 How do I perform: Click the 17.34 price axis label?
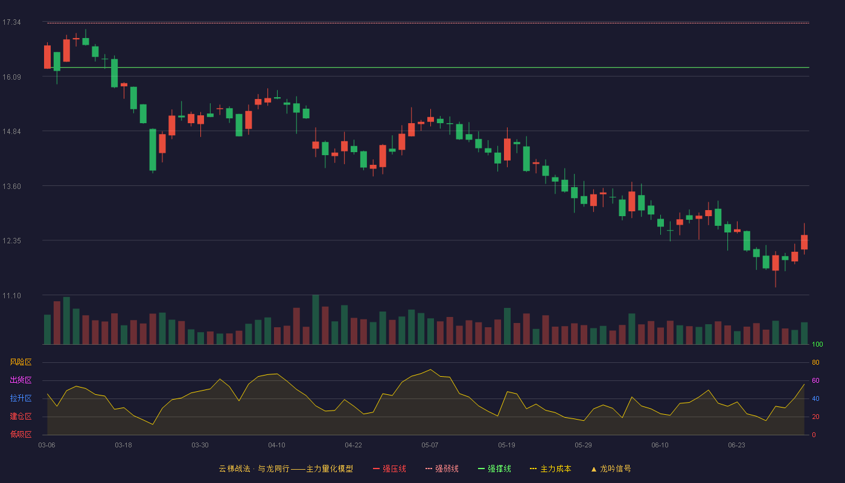point(11,22)
